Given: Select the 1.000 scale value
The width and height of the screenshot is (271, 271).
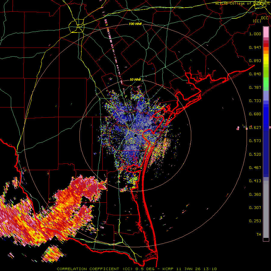Looking at the screenshot, I should click(x=255, y=34).
